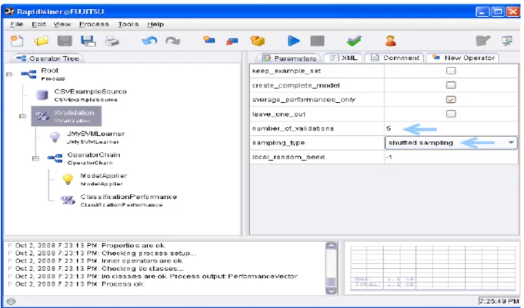Viewport: 524px width, 308px height.
Task: Click the add breakpoint before icon
Action: [209, 40]
